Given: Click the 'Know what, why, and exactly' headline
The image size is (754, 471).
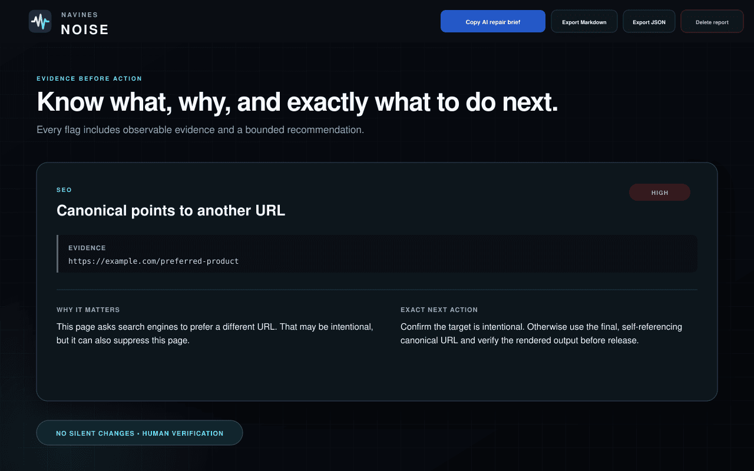Looking at the screenshot, I should pos(297,102).
